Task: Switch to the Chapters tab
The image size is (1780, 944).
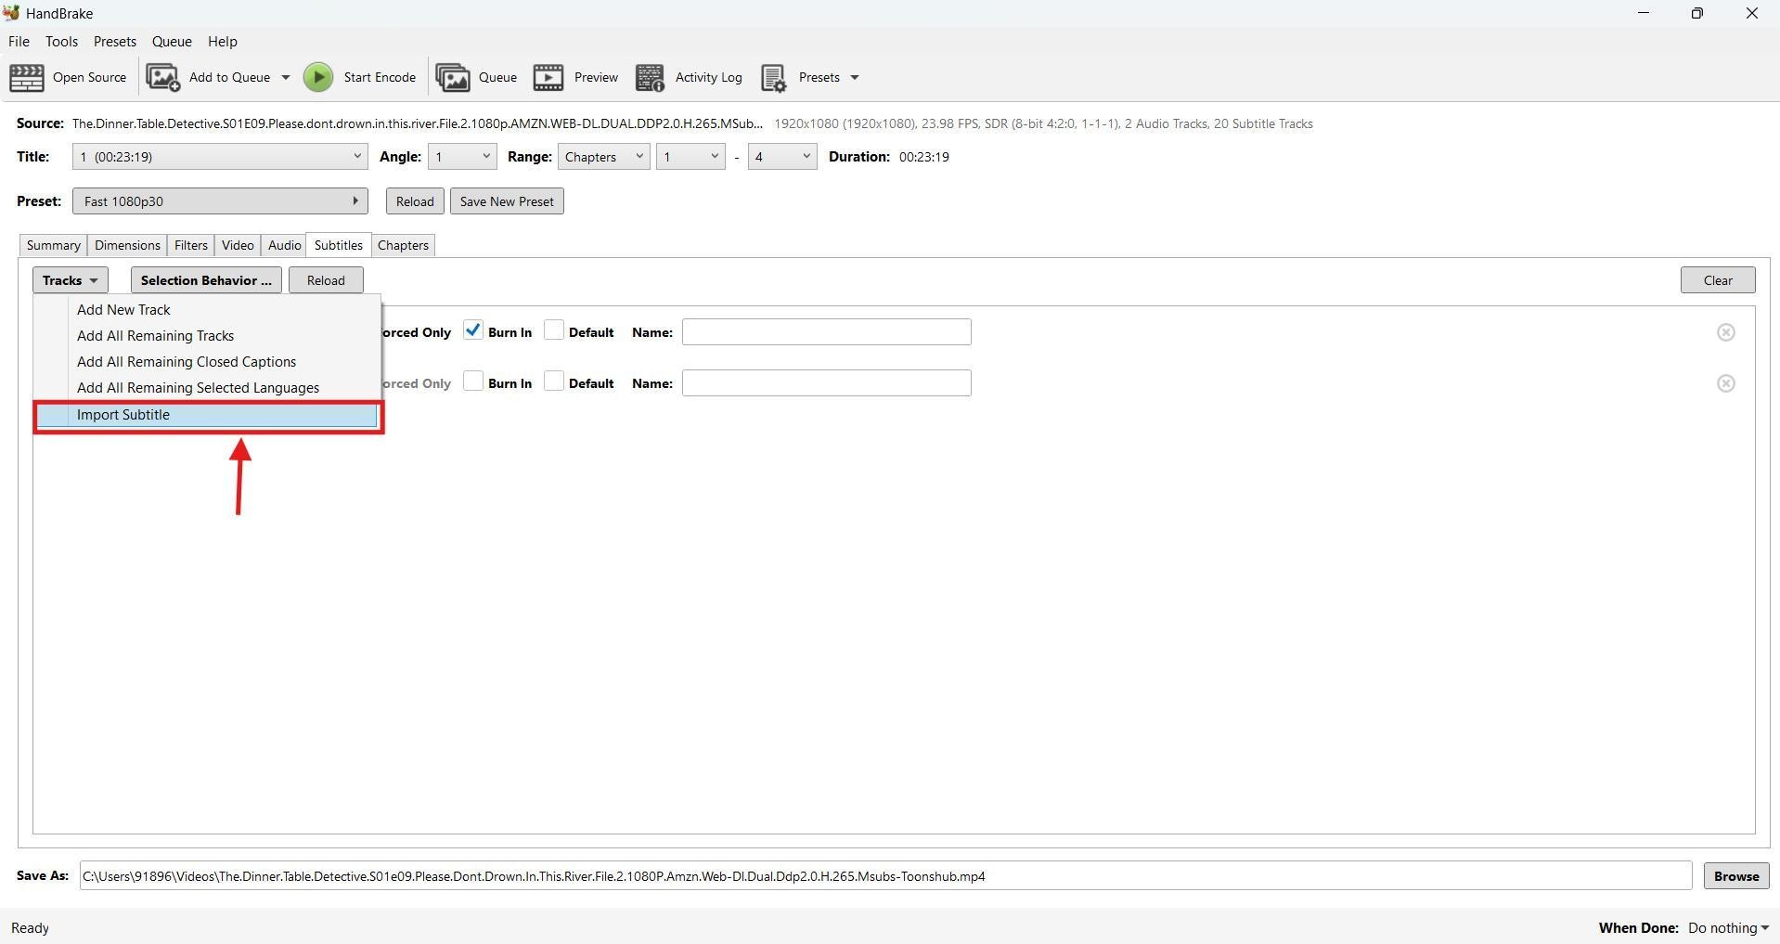Action: click(x=403, y=245)
